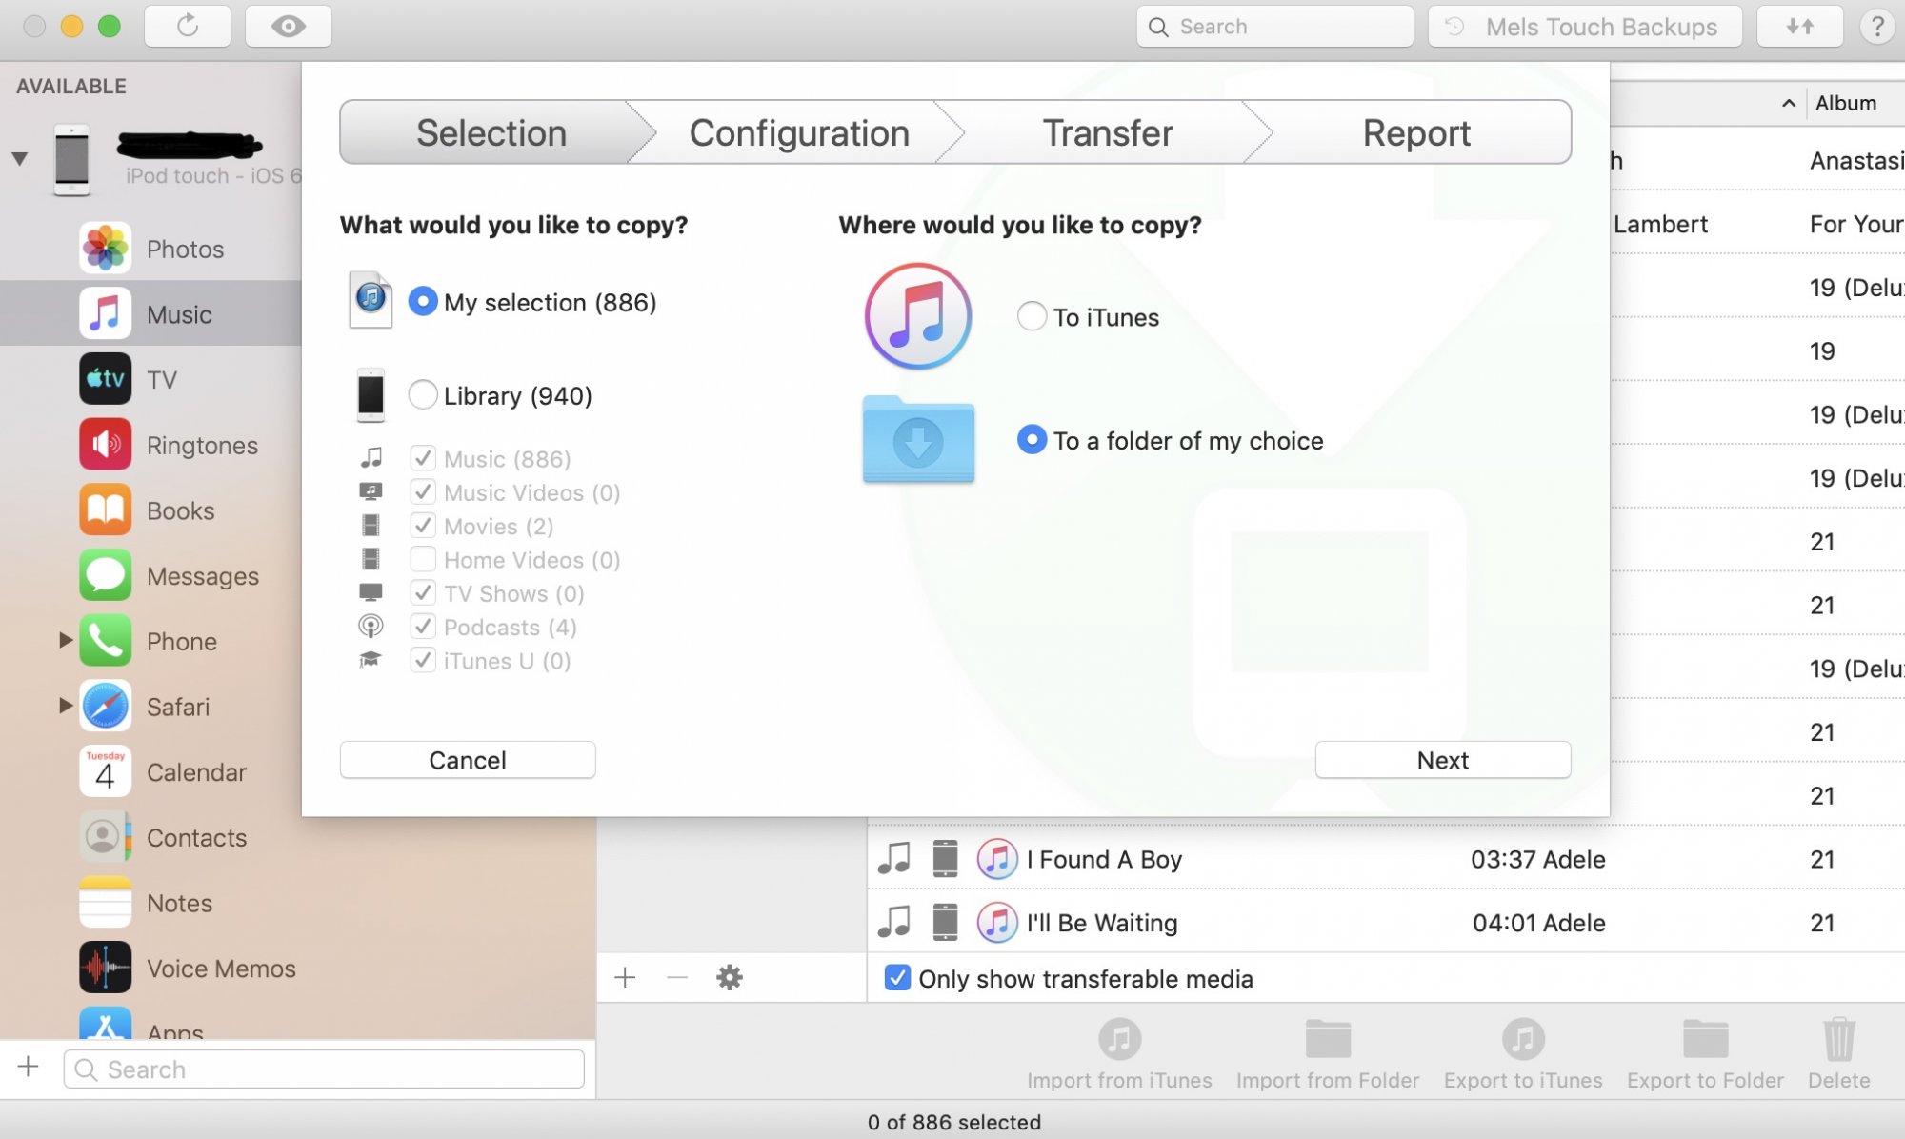1905x1139 pixels.
Task: Open Notes section icon
Action: click(105, 903)
